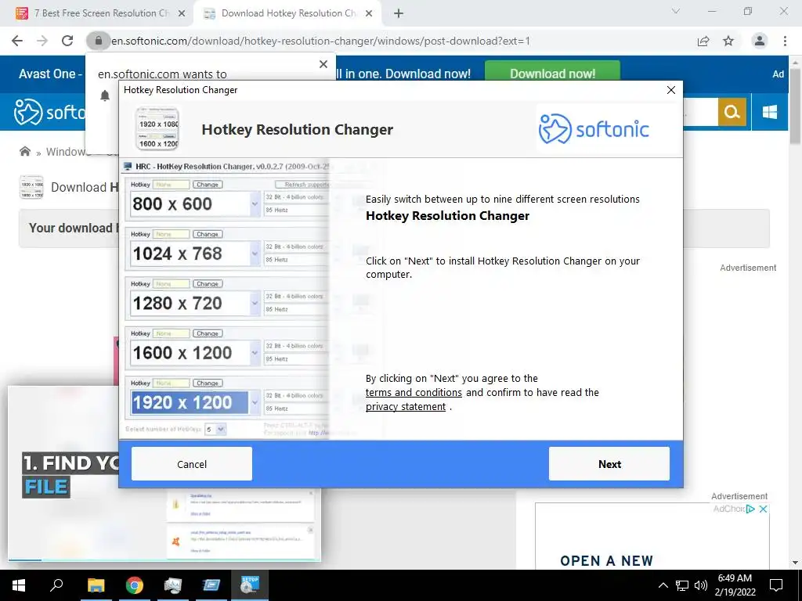Close the Download Hotkey Resolution tab
The height and width of the screenshot is (601, 802).
pyautogui.click(x=369, y=13)
